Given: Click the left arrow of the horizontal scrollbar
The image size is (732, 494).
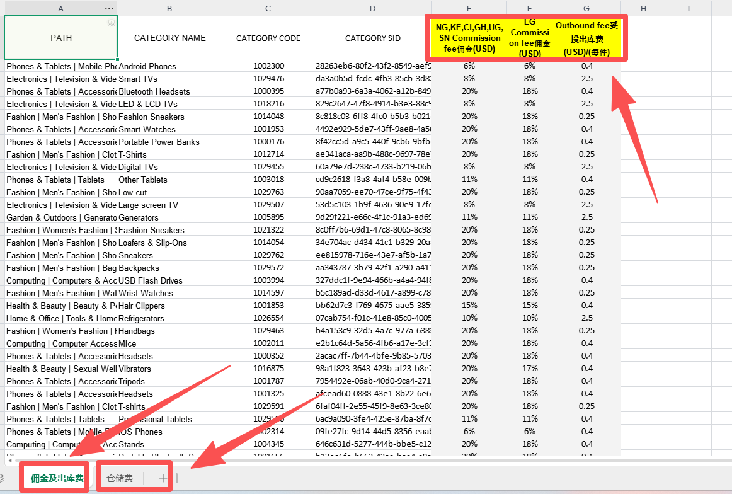Looking at the screenshot, I should [10, 461].
